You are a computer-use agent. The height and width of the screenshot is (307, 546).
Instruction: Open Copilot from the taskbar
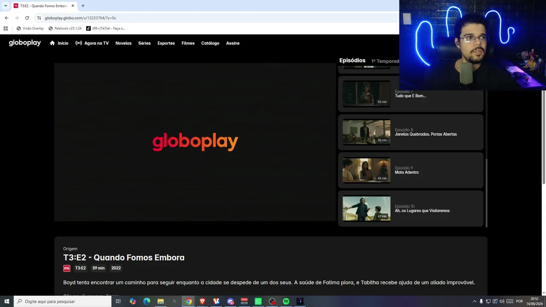coord(133,301)
